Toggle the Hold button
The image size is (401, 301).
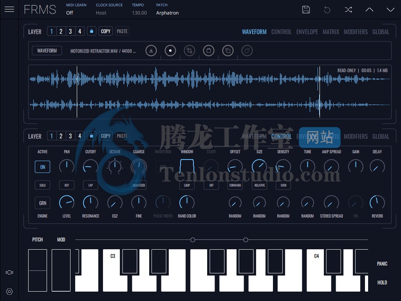click(382, 283)
